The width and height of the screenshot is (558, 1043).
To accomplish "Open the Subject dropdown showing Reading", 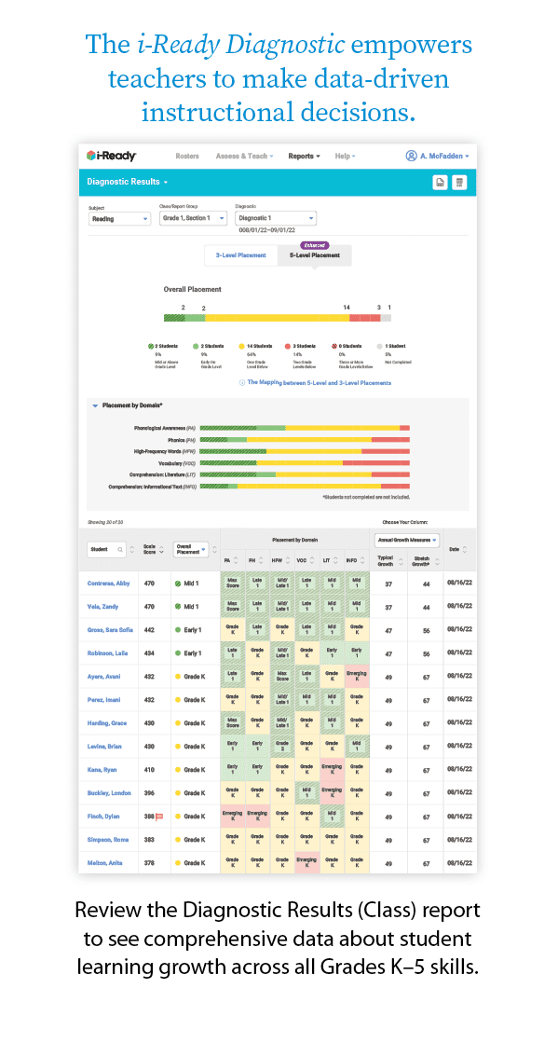I will 120,218.
